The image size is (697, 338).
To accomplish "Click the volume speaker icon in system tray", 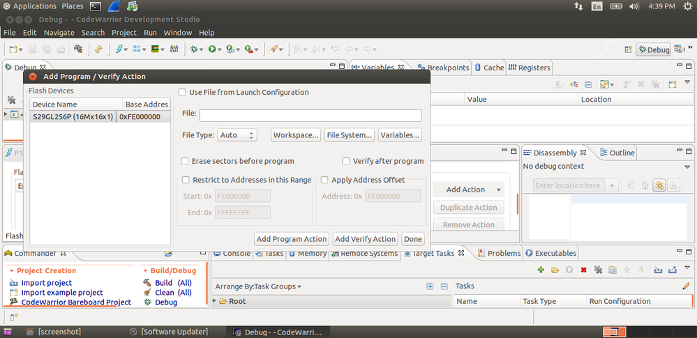I will (x=634, y=6).
